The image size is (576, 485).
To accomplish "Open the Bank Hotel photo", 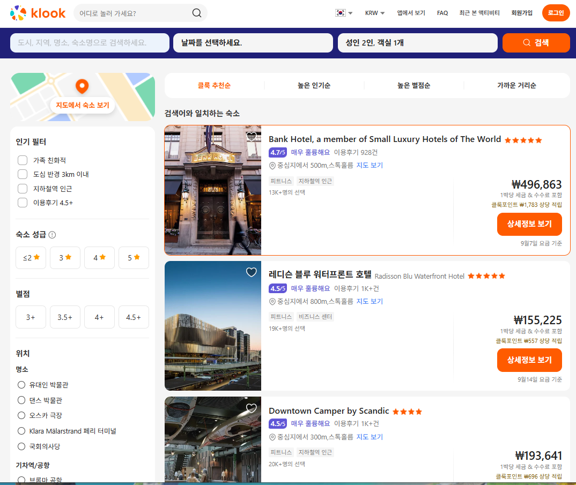I will (213, 190).
